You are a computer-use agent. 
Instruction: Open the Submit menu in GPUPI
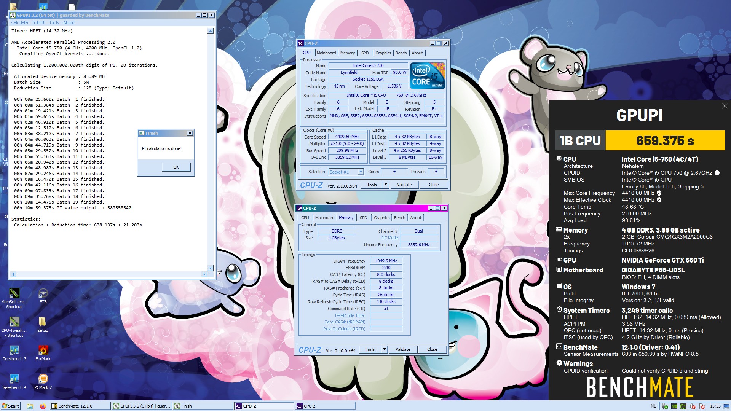(38, 22)
